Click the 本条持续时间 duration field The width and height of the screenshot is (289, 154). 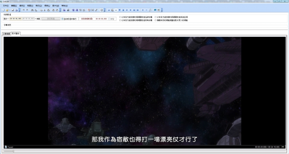(x=101, y=19)
